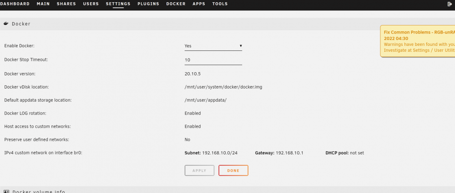This screenshot has width=455, height=193.
Task: Click the Docker Stop Timeout input field
Action: [x=213, y=60]
